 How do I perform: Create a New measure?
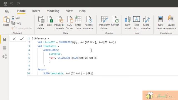(160, 23)
